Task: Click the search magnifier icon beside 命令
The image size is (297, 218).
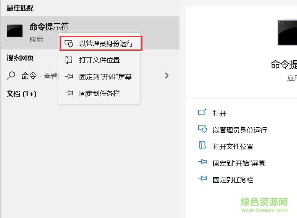Action: pyautogui.click(x=12, y=76)
